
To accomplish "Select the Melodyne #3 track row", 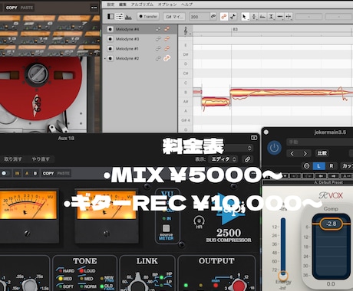I will [x=140, y=39].
